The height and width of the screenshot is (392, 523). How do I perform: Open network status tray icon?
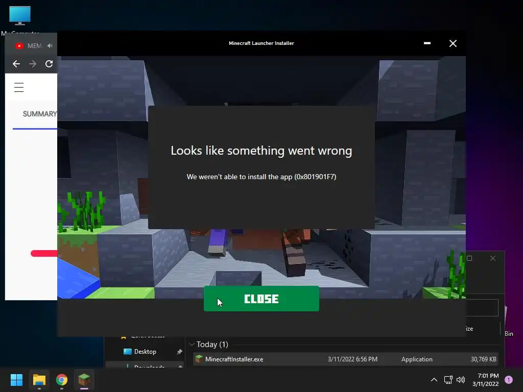(448, 380)
